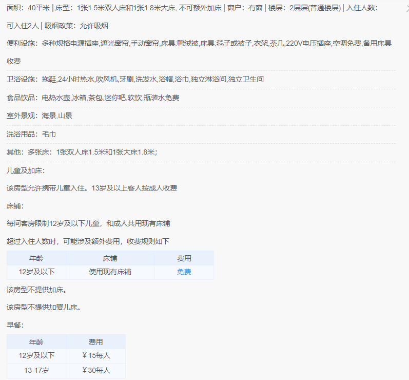Click the 早餐： heading
The image size is (409, 380).
click(15, 325)
